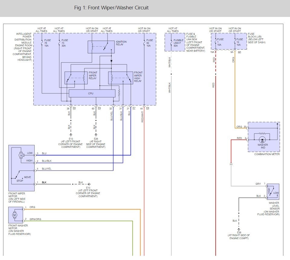Image resolution: width=290 pixels, height=260 pixels.
Task: Click the "GRY" wire label near sensor pin 1
Action: [258, 184]
